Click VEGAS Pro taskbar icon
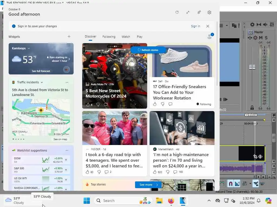 pyautogui.click(x=183, y=201)
